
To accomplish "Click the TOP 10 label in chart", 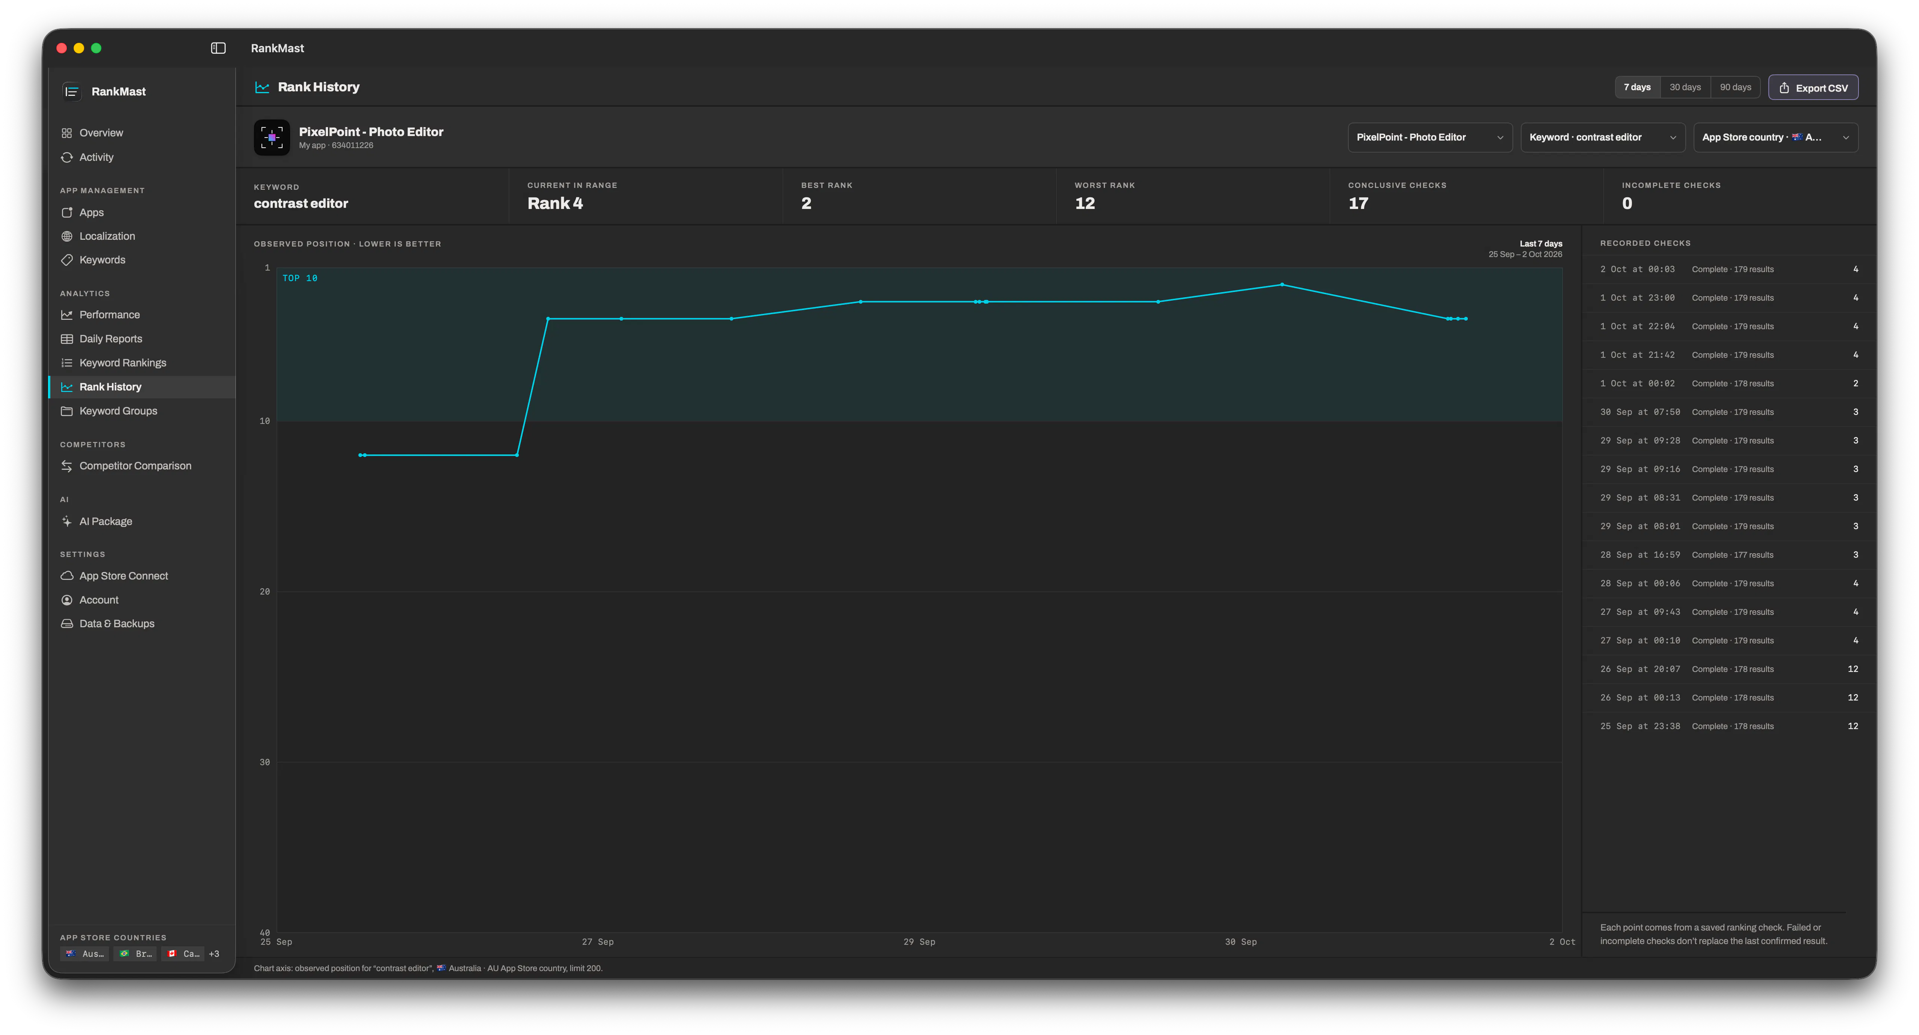I will (299, 278).
